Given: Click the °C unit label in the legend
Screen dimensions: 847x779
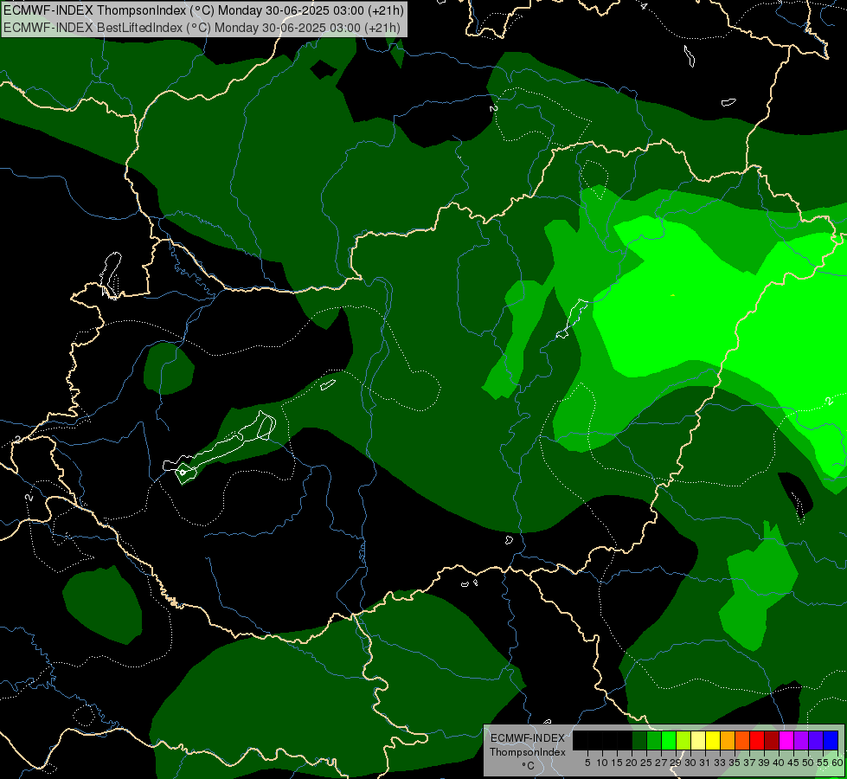Looking at the screenshot, I should click(x=529, y=766).
